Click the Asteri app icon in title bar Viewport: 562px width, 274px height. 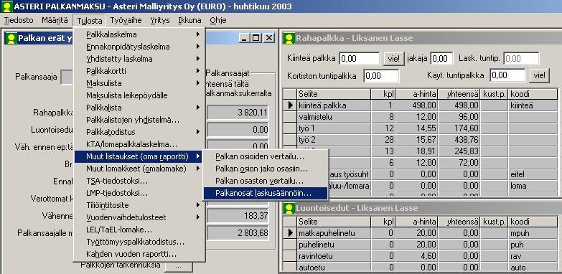[x=6, y=6]
